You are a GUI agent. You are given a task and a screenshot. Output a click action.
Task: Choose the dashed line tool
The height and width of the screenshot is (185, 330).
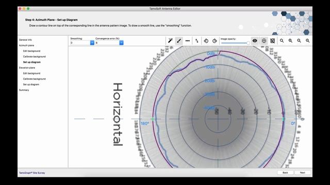tap(188, 41)
